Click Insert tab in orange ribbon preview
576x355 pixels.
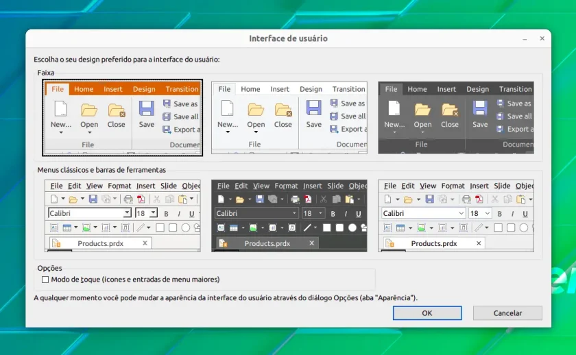112,89
